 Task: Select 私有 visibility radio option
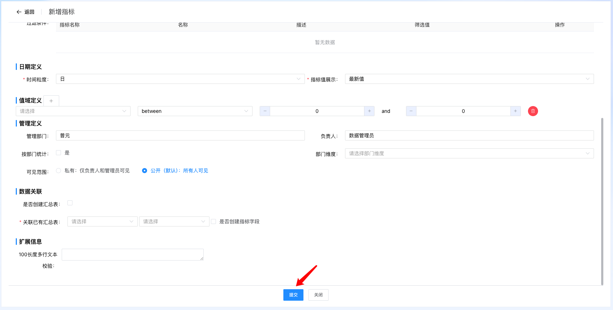58,171
